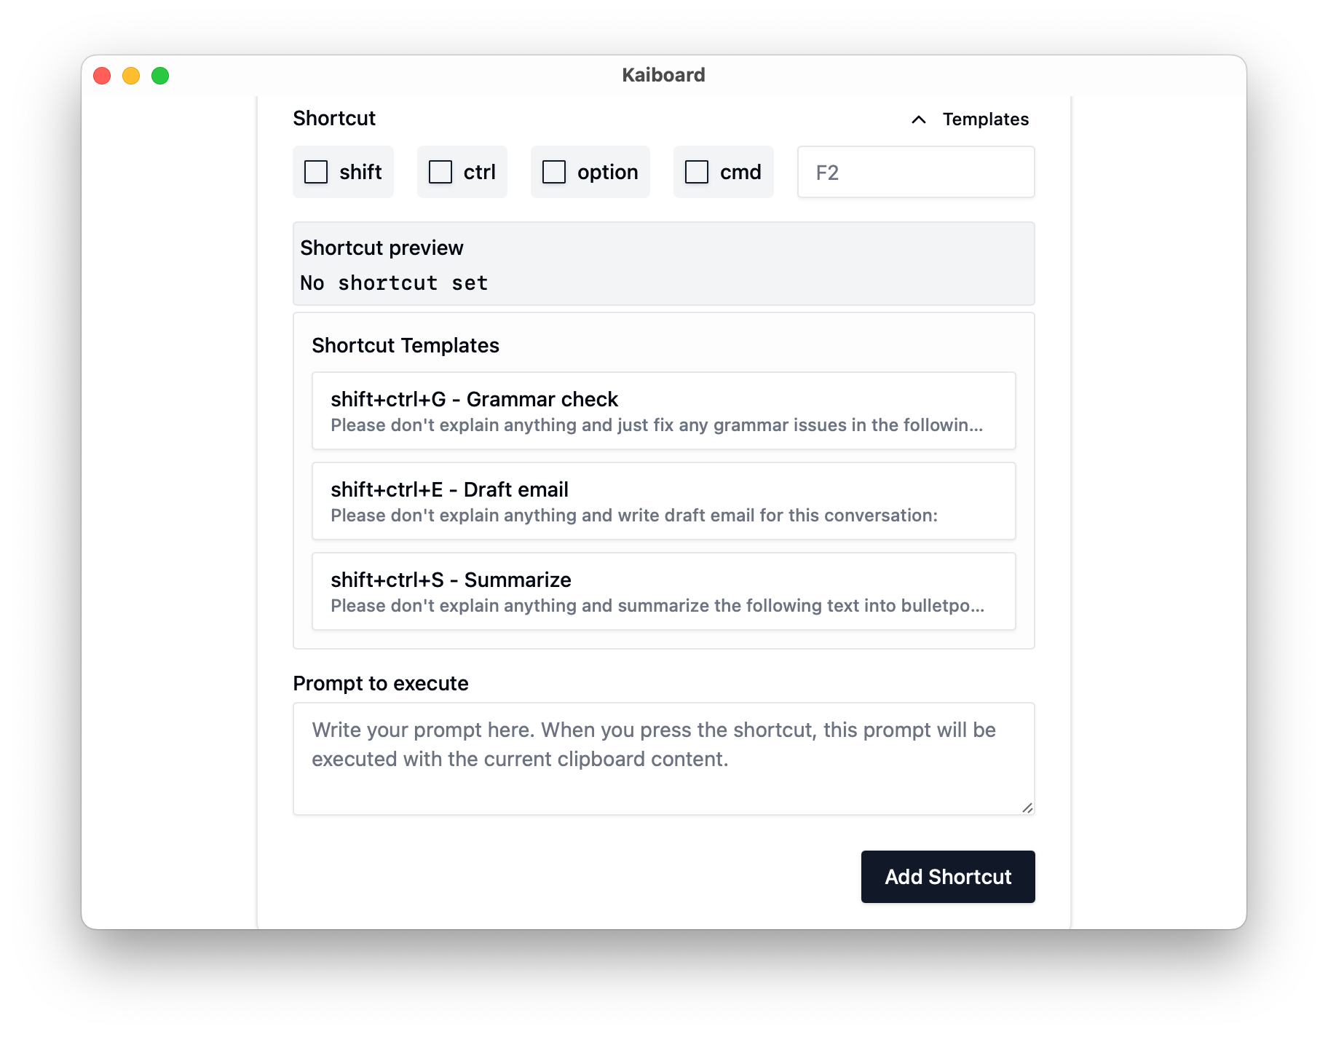1328x1037 pixels.
Task: Click the Shortcut preview box
Action: coord(664,264)
